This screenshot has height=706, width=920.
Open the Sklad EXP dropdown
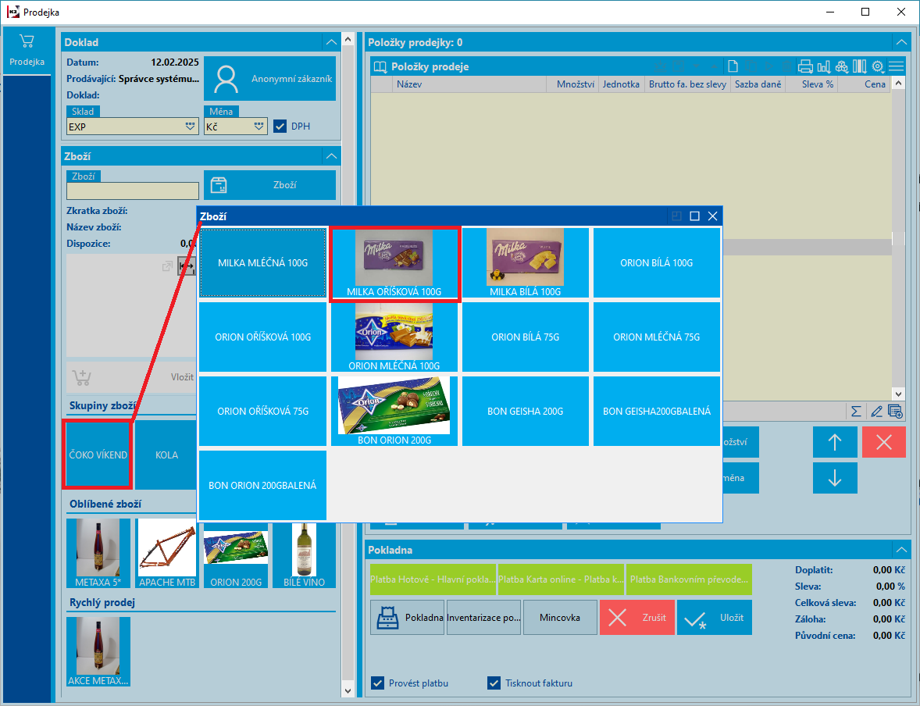point(190,127)
